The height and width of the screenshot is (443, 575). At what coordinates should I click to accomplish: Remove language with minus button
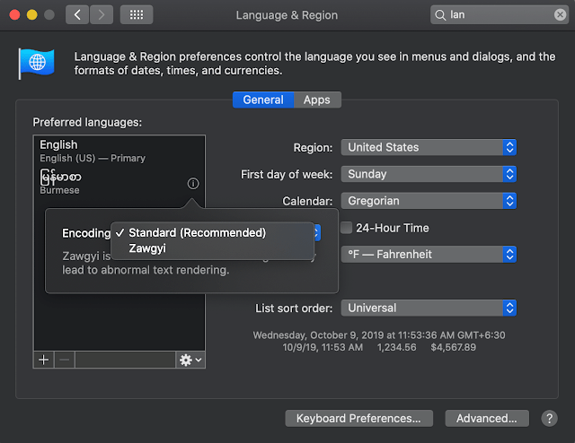[64, 360]
